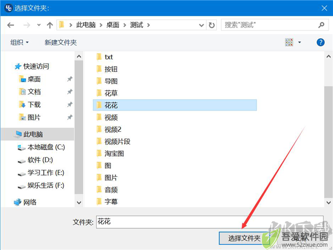
Task: Unpin 下载 using its pin icon
Action: [x=70, y=104]
